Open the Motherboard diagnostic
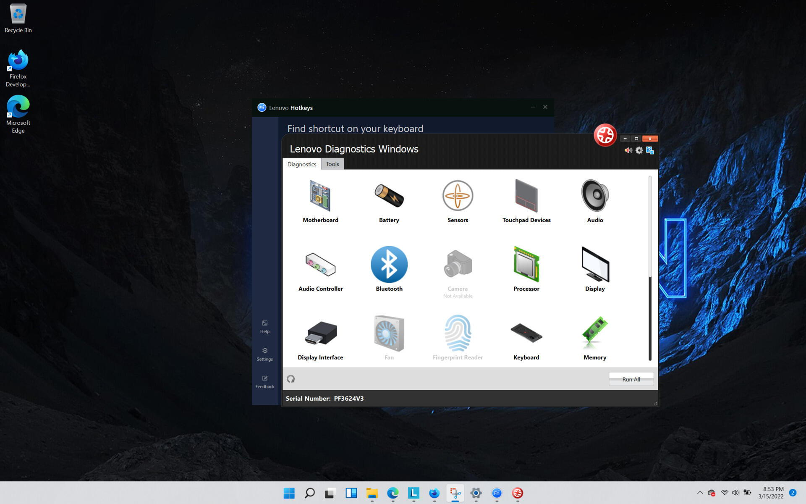The height and width of the screenshot is (504, 806). coord(320,196)
